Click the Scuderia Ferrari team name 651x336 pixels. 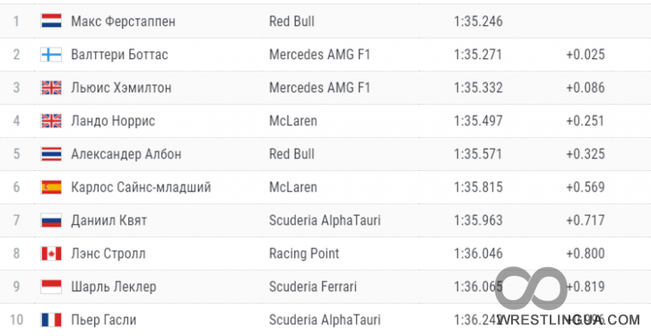[x=313, y=287]
